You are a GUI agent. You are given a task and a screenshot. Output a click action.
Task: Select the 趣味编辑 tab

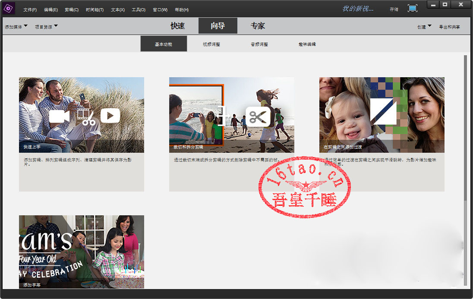307,44
